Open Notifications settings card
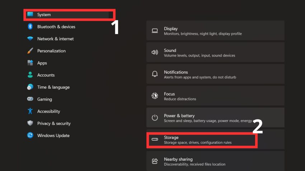The height and width of the screenshot is (171, 305). pyautogui.click(x=215, y=74)
